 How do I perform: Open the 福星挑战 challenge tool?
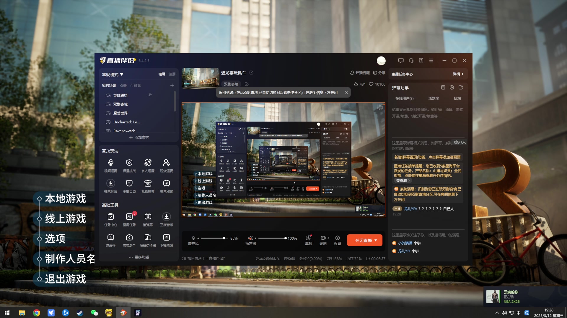tap(129, 165)
